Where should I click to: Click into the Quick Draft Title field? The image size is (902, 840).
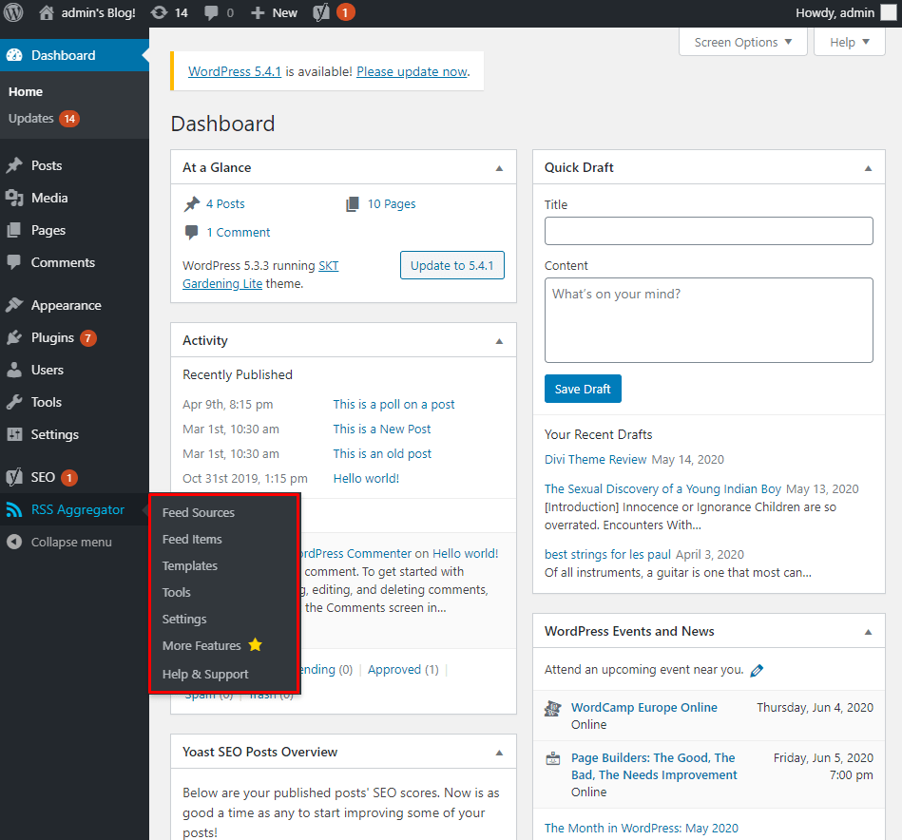pyautogui.click(x=709, y=231)
